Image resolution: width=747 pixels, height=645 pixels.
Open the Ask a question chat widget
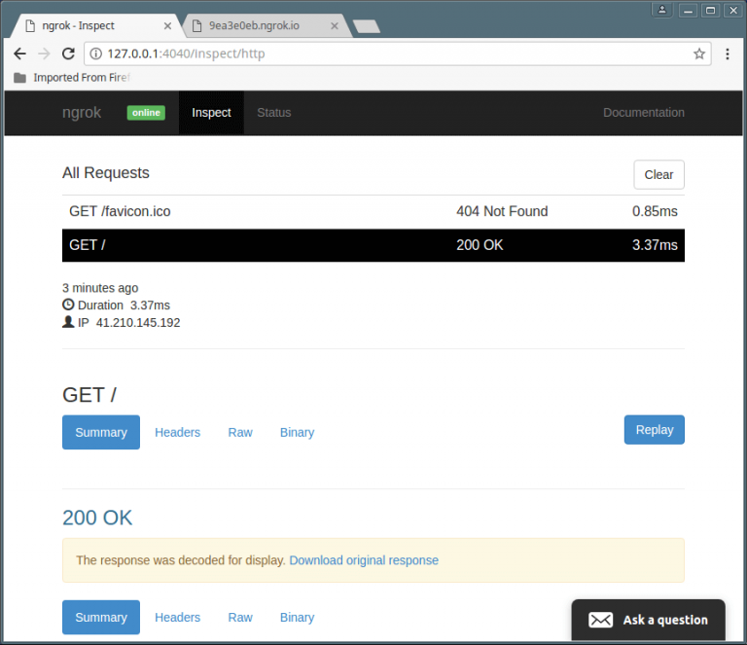tap(649, 620)
